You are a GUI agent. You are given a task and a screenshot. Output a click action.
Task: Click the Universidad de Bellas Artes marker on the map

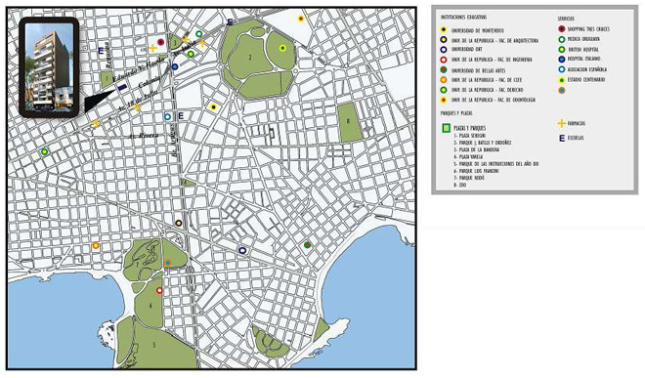(x=307, y=245)
